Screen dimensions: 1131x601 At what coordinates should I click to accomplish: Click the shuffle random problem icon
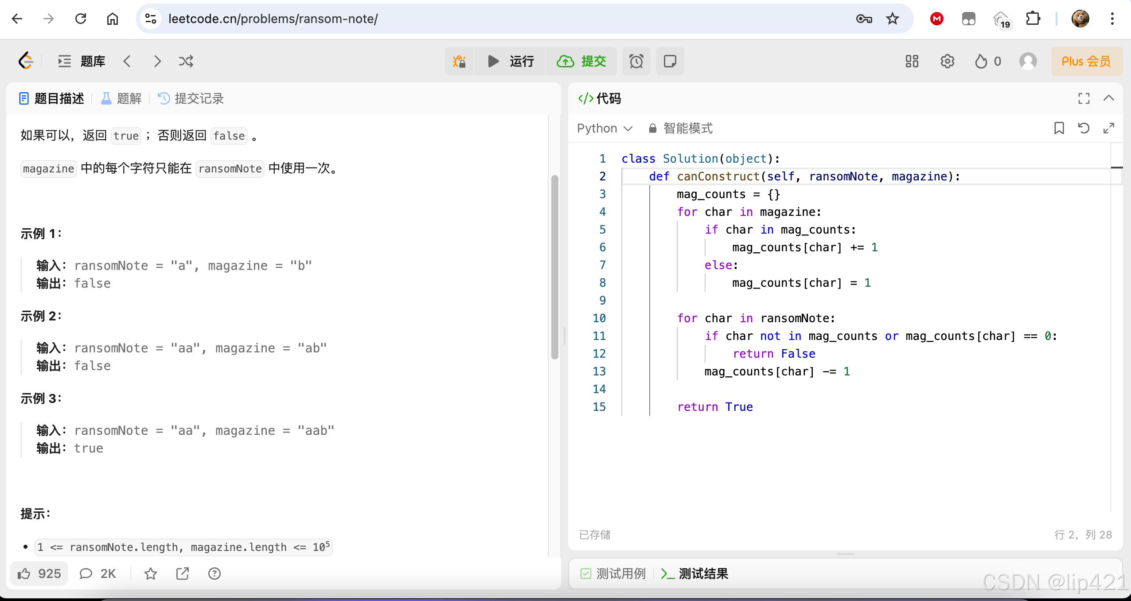click(x=186, y=61)
